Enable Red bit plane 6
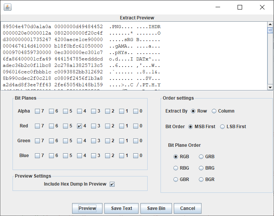This screenshot has height=216, width=274. (x=51, y=126)
